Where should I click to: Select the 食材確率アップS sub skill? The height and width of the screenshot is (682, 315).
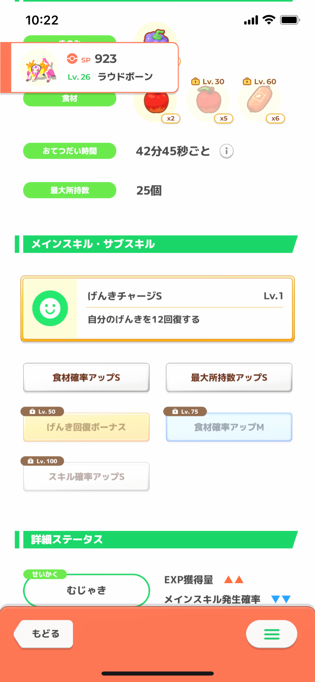(x=86, y=377)
